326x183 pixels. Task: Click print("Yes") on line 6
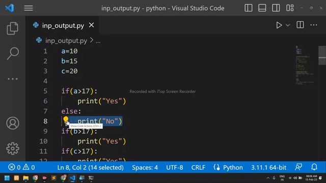click(102, 101)
